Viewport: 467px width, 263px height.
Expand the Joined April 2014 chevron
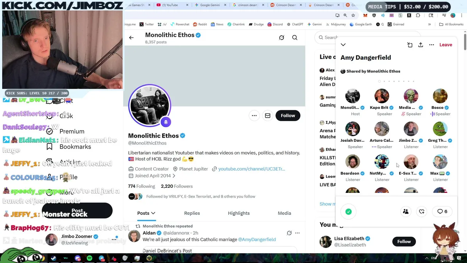point(174,176)
